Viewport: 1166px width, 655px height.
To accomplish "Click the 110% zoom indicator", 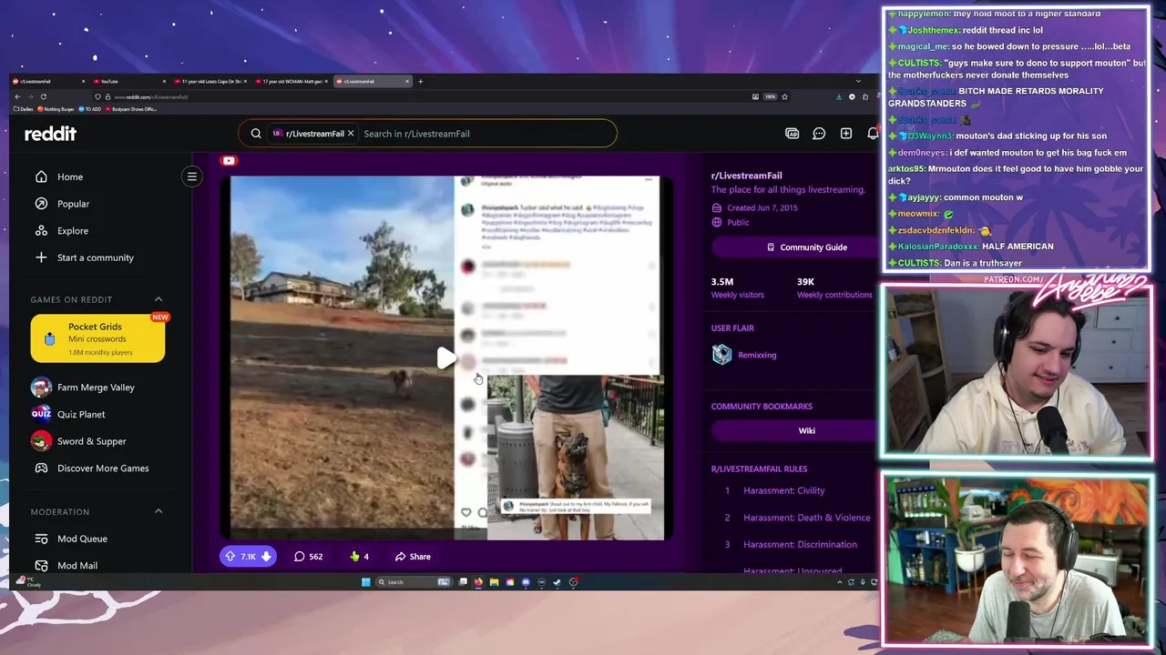I will 770,96.
